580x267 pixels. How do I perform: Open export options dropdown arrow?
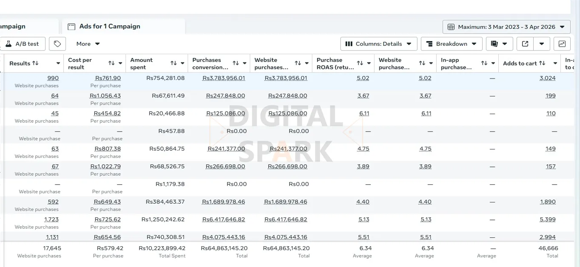coord(542,44)
